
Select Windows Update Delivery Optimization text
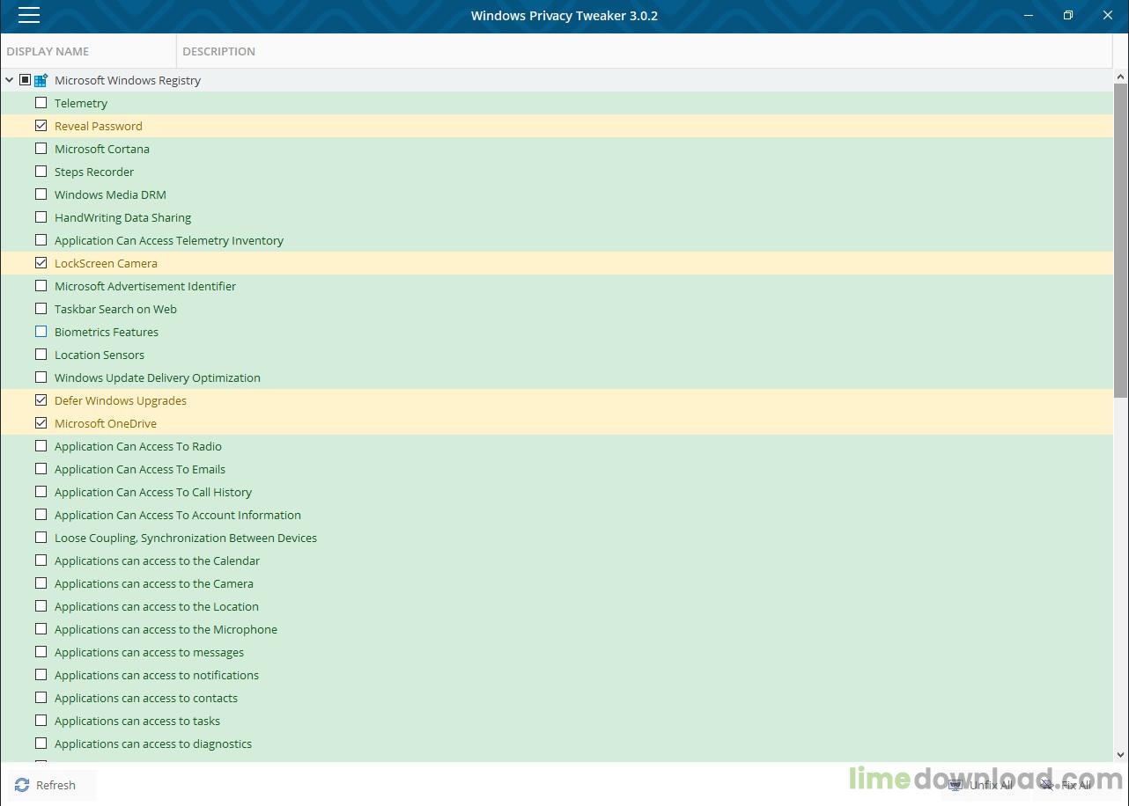pyautogui.click(x=158, y=377)
